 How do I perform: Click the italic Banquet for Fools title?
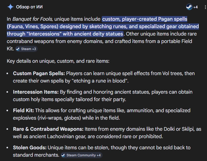click(32, 19)
